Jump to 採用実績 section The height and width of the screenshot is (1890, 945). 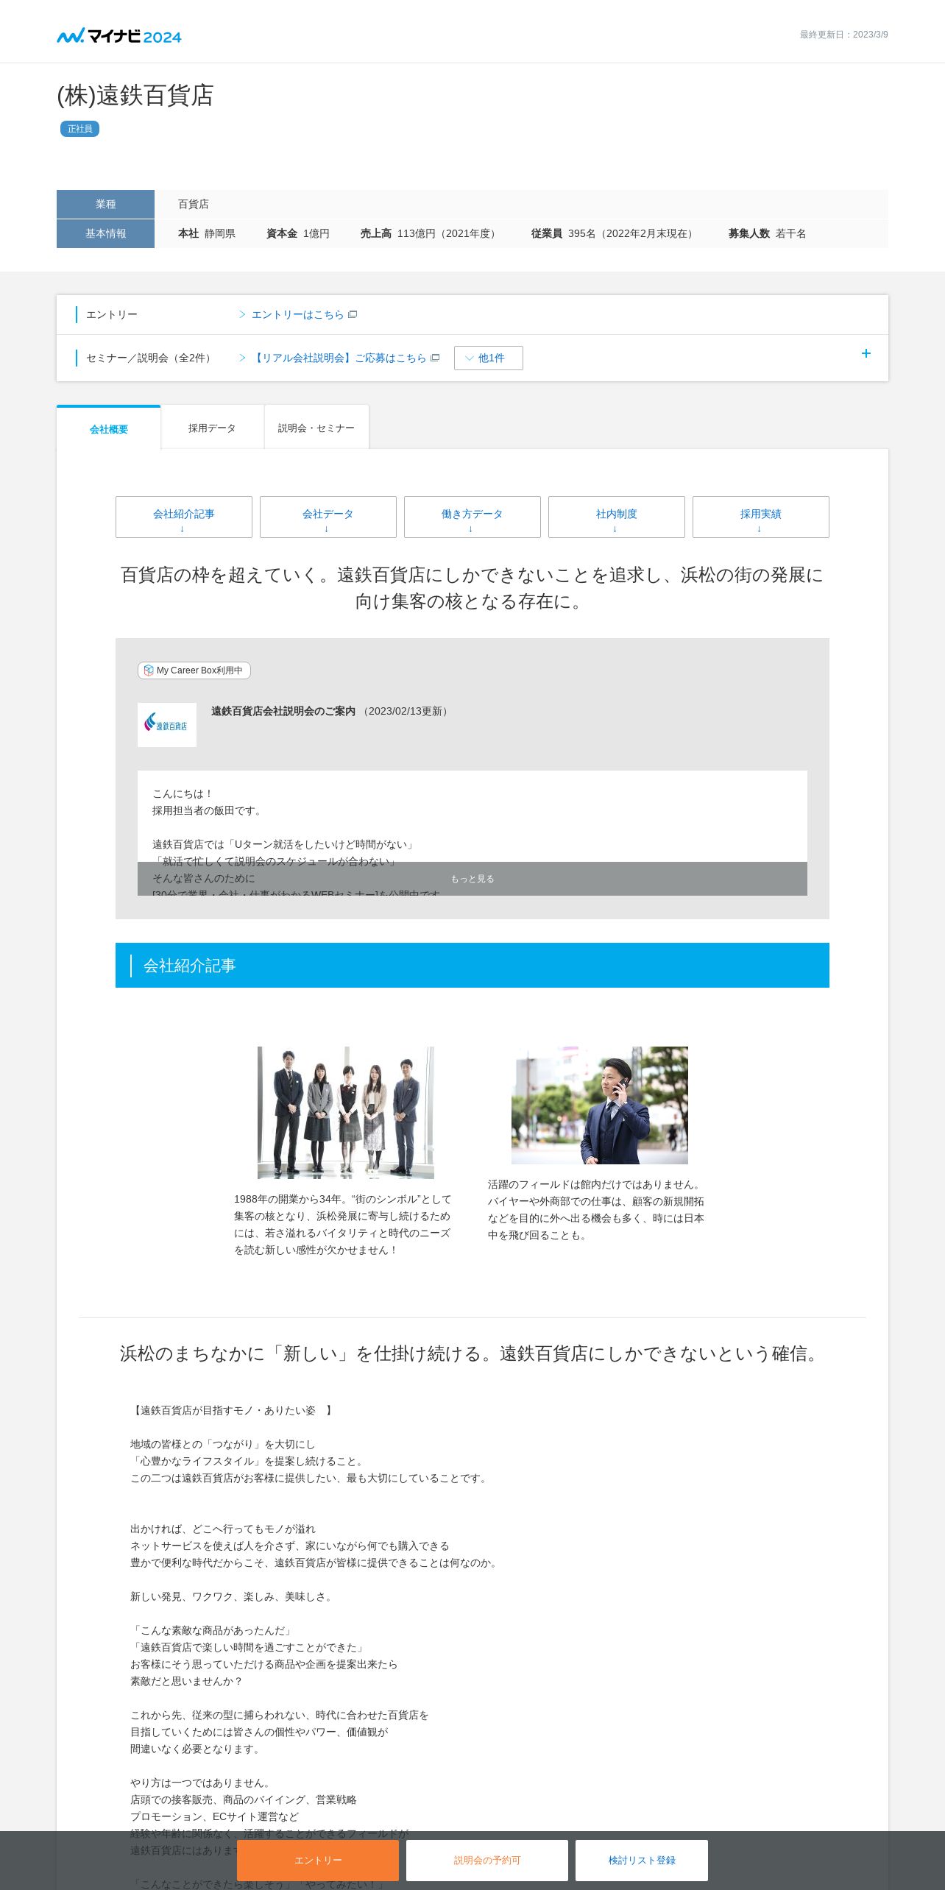pos(761,517)
